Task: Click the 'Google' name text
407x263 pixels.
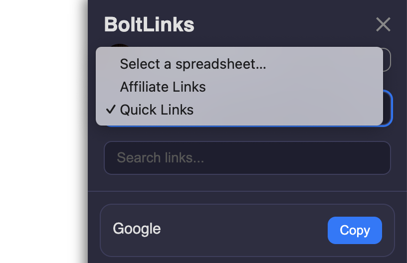Action: coord(137,229)
